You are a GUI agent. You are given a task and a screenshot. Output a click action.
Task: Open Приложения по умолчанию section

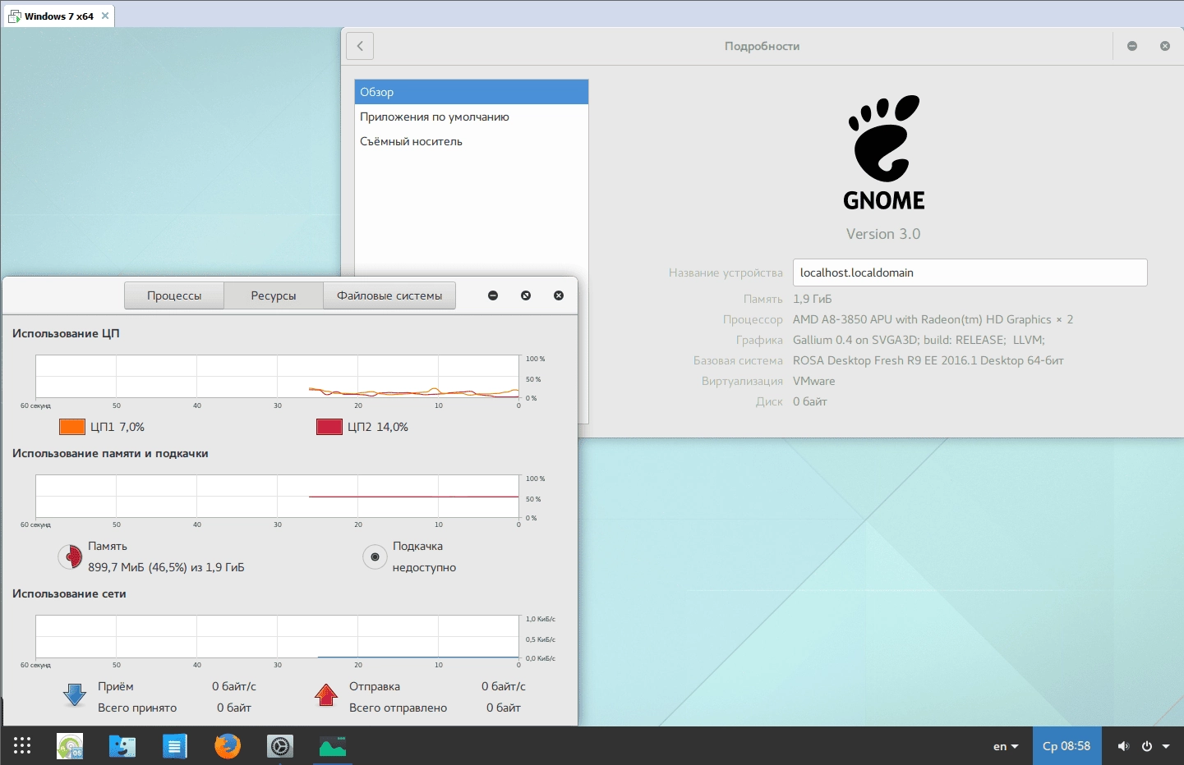click(x=472, y=117)
